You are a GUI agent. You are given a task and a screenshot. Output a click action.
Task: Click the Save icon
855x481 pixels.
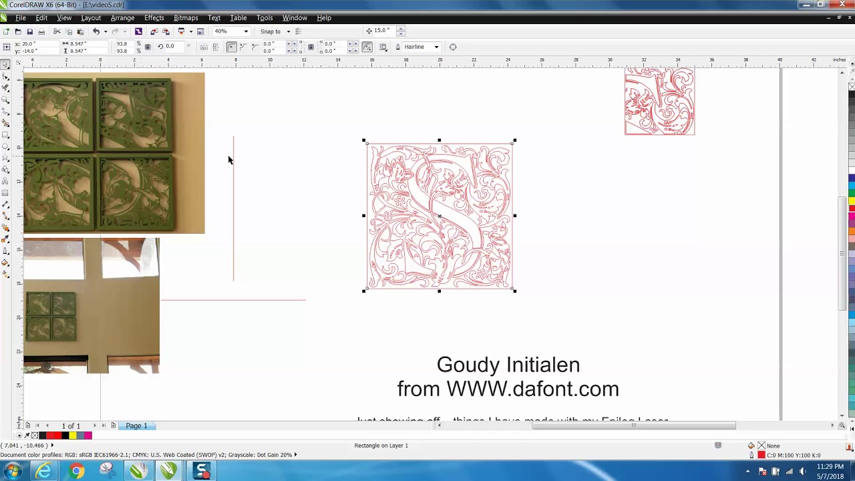pos(30,31)
